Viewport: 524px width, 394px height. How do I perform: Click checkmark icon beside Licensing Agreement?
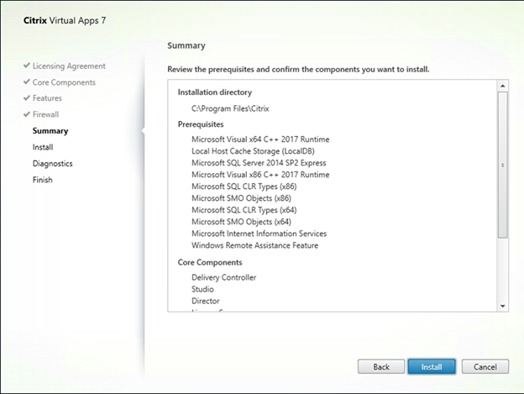27,66
